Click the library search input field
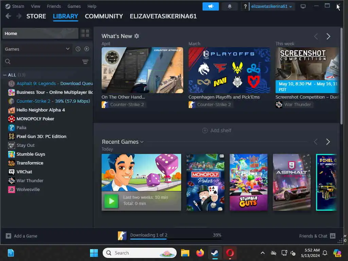Screen dimensions: 348x261 pos(47,62)
